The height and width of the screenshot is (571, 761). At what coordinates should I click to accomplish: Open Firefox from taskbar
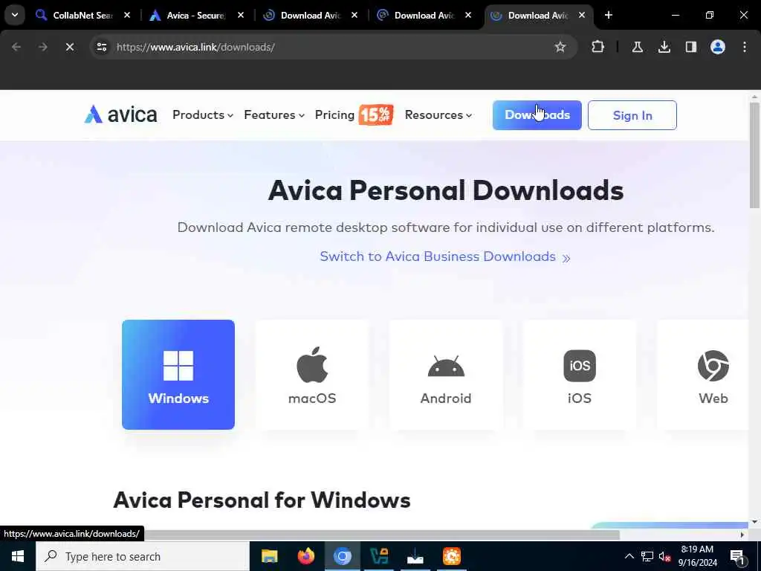(305, 556)
